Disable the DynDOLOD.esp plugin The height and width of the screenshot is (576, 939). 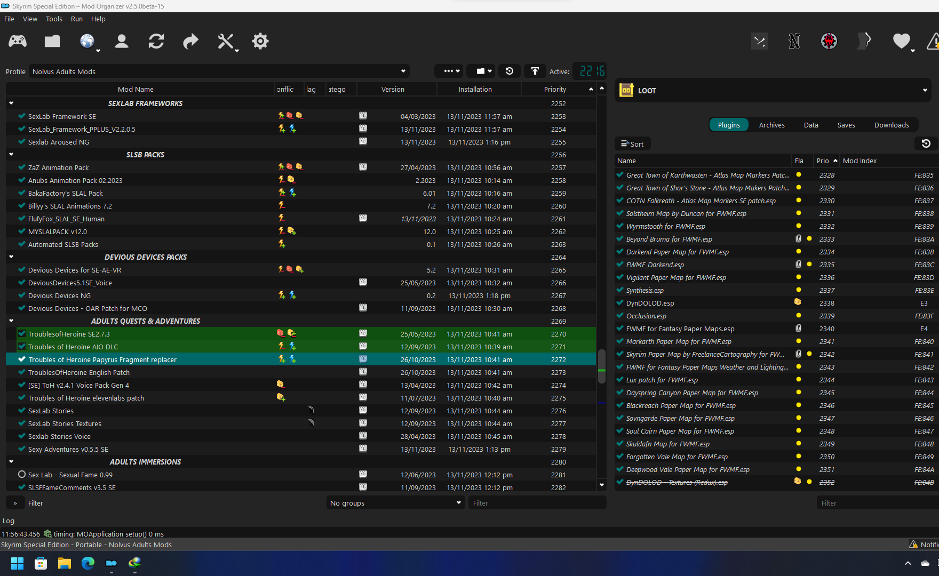620,302
